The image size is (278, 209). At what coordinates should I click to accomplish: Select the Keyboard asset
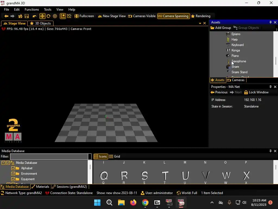[x=237, y=45]
